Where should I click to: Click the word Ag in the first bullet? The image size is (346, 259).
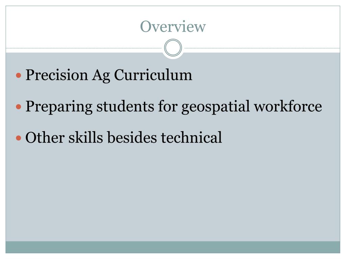tap(101, 76)
